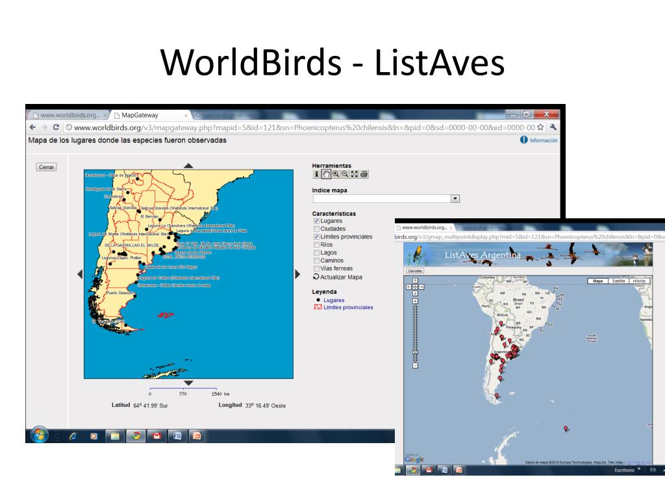Enable the Caminos checkbox
Screen dimensions: 665x499
click(x=316, y=261)
